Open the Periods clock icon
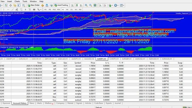Image resolution: width=192 pixels, height=108 pixels. 115,5
